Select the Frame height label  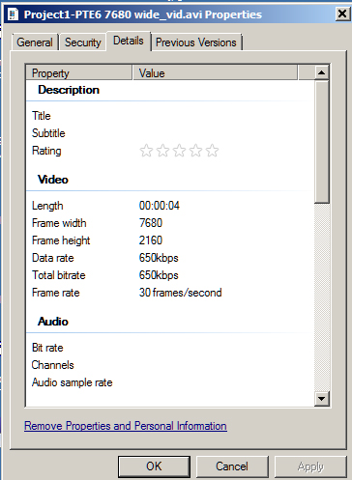61,240
